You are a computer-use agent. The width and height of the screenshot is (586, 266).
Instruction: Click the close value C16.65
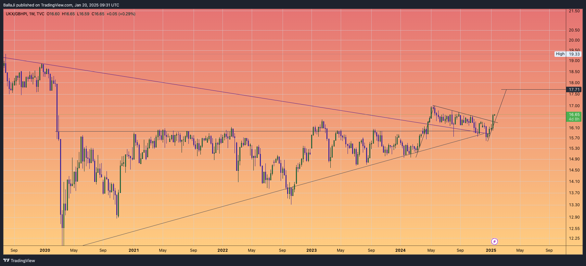(x=98, y=14)
